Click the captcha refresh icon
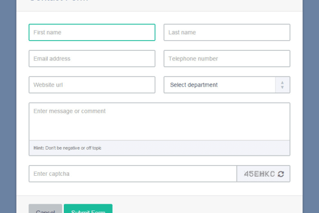This screenshot has height=213, width=319. 281,174
